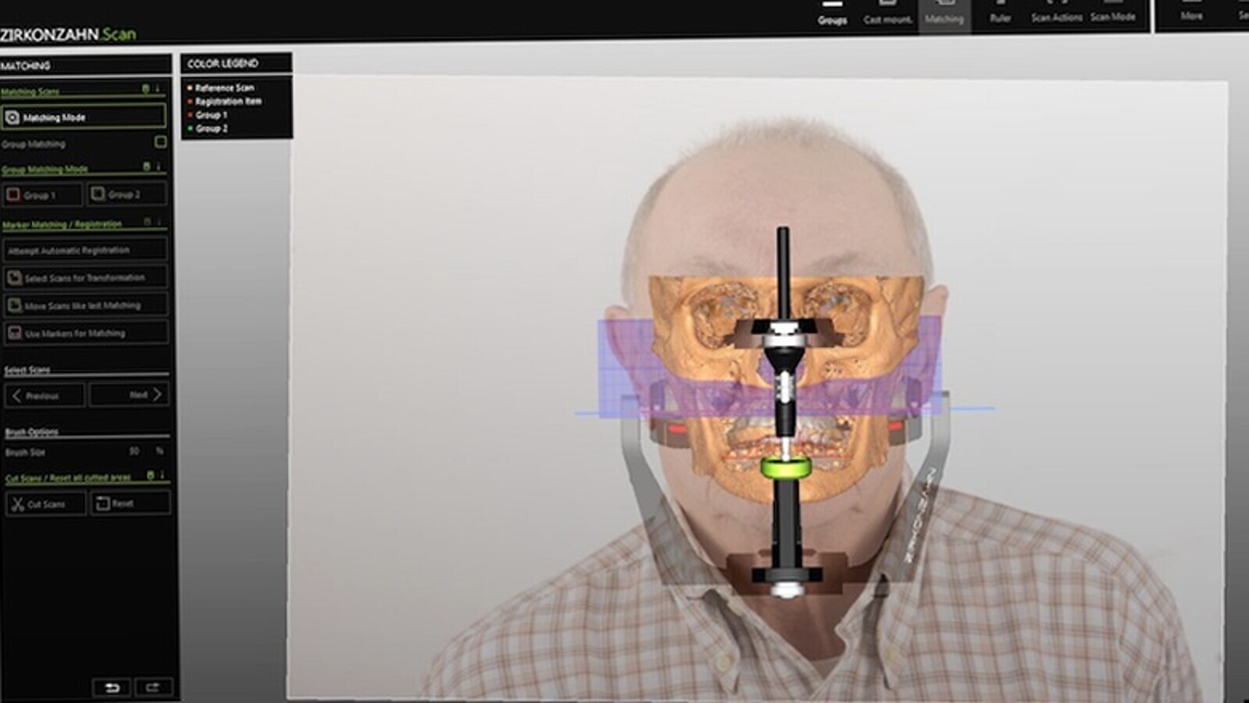Open the Groups toolbar item
The height and width of the screenshot is (703, 1249).
(x=832, y=14)
